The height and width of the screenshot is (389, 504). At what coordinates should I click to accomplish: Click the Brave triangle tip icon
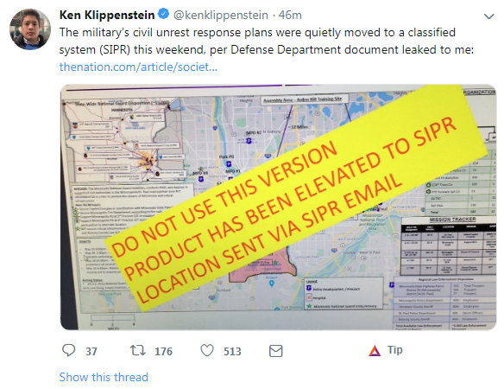pos(375,351)
